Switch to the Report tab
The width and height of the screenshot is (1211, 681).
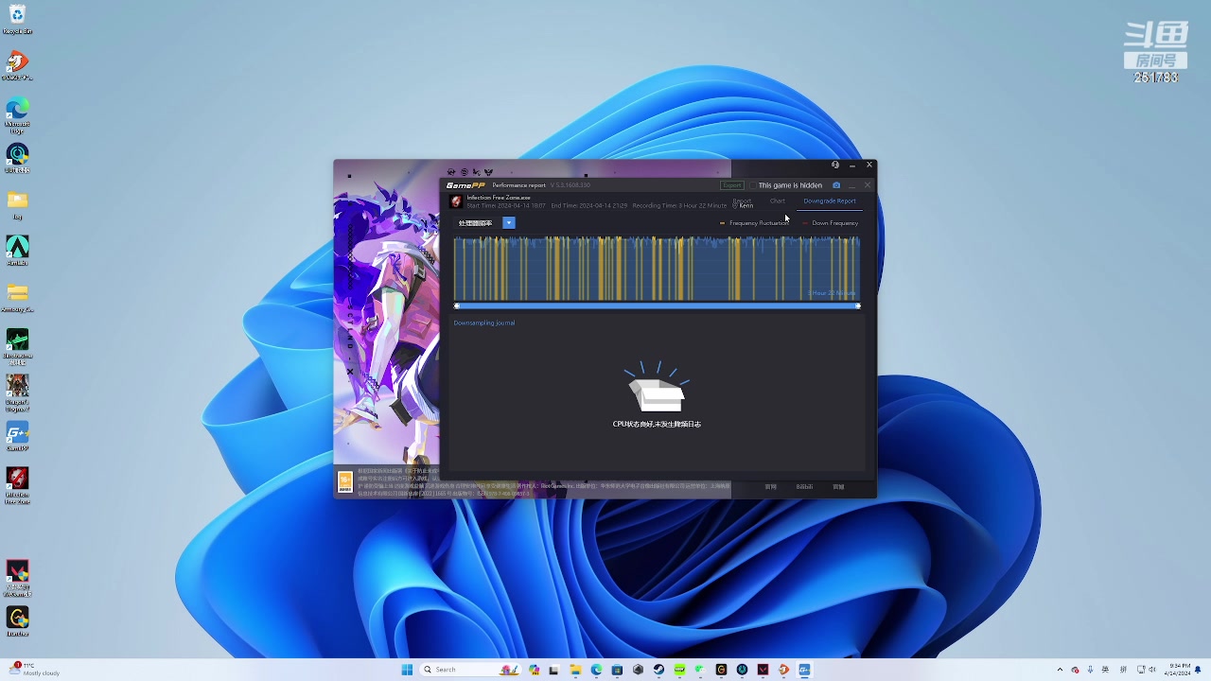pos(742,201)
